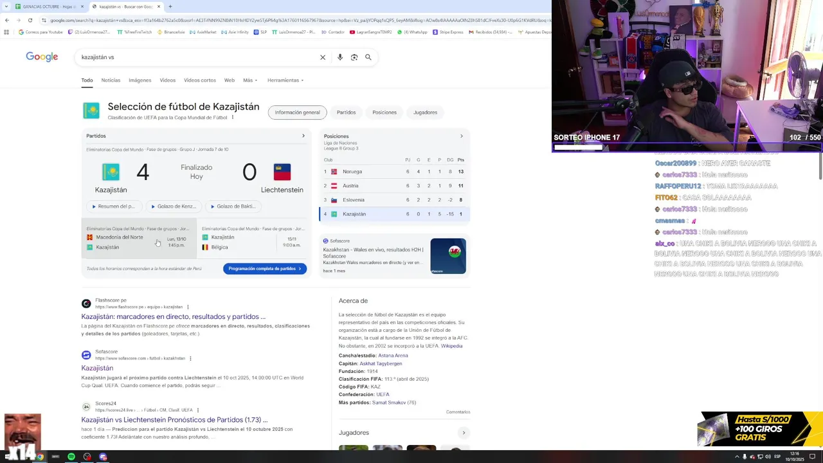Open the notification center in the taskbar
Viewport: 823px width, 463px height.
[x=812, y=457]
